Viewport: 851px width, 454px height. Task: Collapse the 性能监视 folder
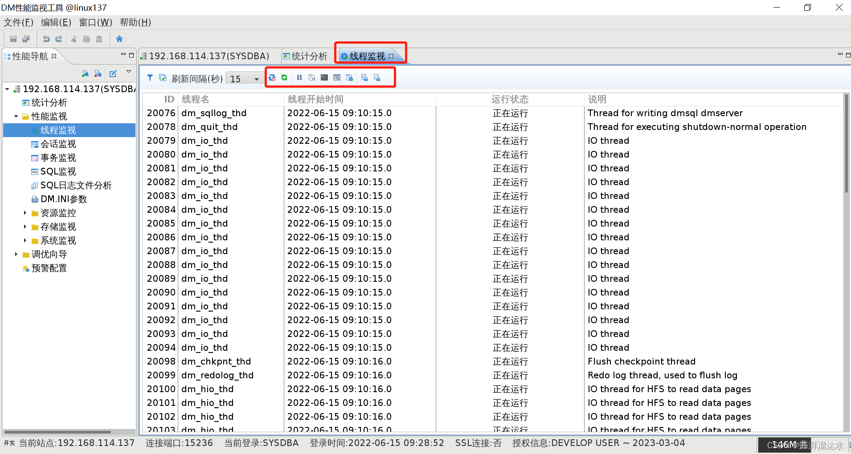(16, 117)
